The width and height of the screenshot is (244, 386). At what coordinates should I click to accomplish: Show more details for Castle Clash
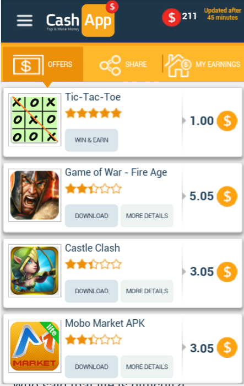[x=147, y=291]
